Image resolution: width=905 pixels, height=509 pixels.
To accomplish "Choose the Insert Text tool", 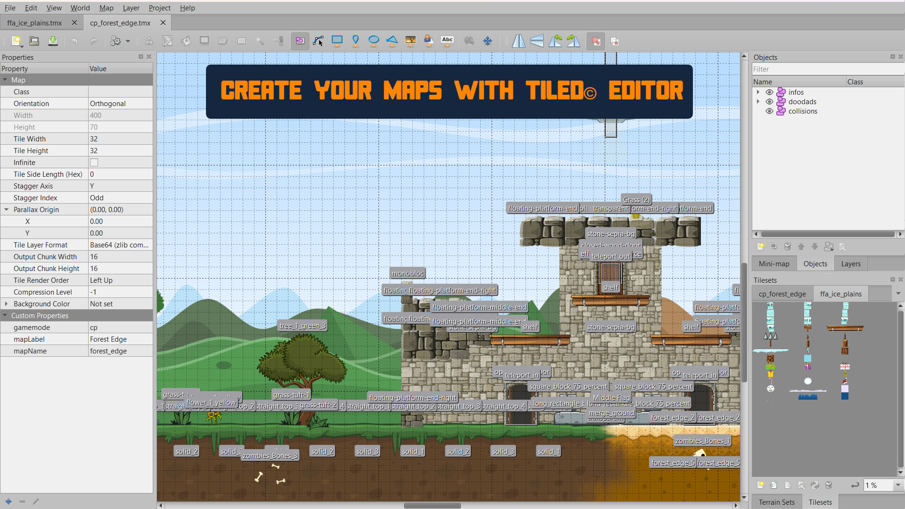I will pos(447,41).
